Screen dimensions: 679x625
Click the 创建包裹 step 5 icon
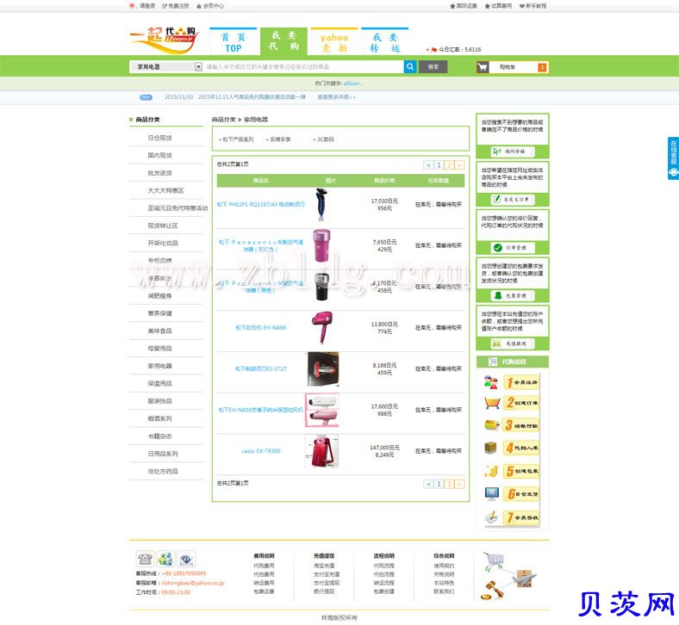[491, 471]
